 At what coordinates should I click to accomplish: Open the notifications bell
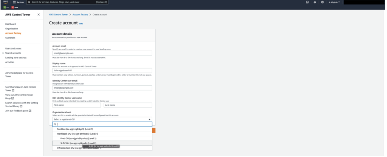315,2
